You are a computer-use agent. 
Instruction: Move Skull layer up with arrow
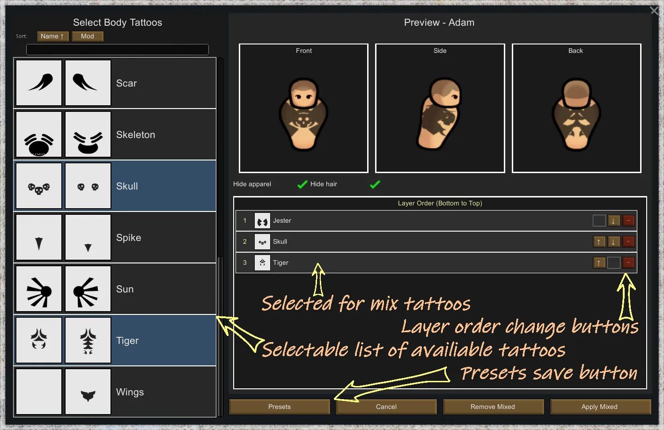click(x=599, y=241)
